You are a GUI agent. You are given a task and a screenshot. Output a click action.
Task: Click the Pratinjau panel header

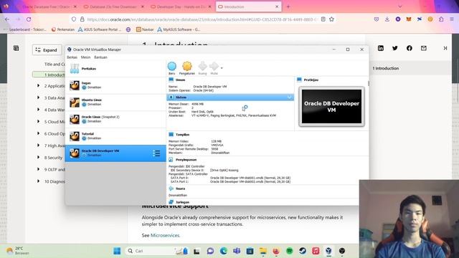click(311, 80)
